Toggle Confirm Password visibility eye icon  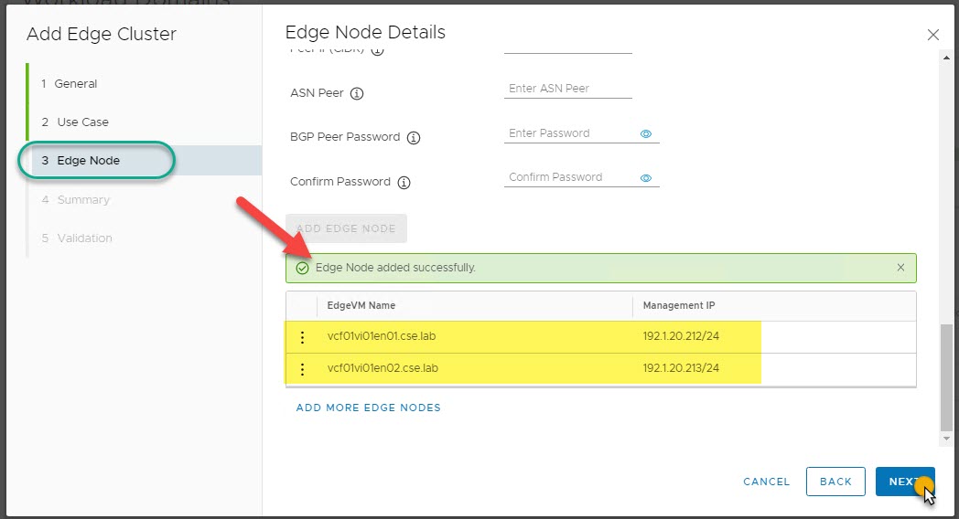[x=646, y=178]
